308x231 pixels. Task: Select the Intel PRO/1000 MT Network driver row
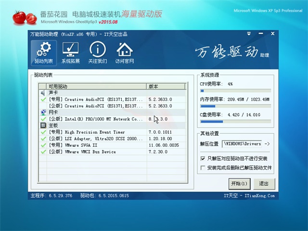96,119
